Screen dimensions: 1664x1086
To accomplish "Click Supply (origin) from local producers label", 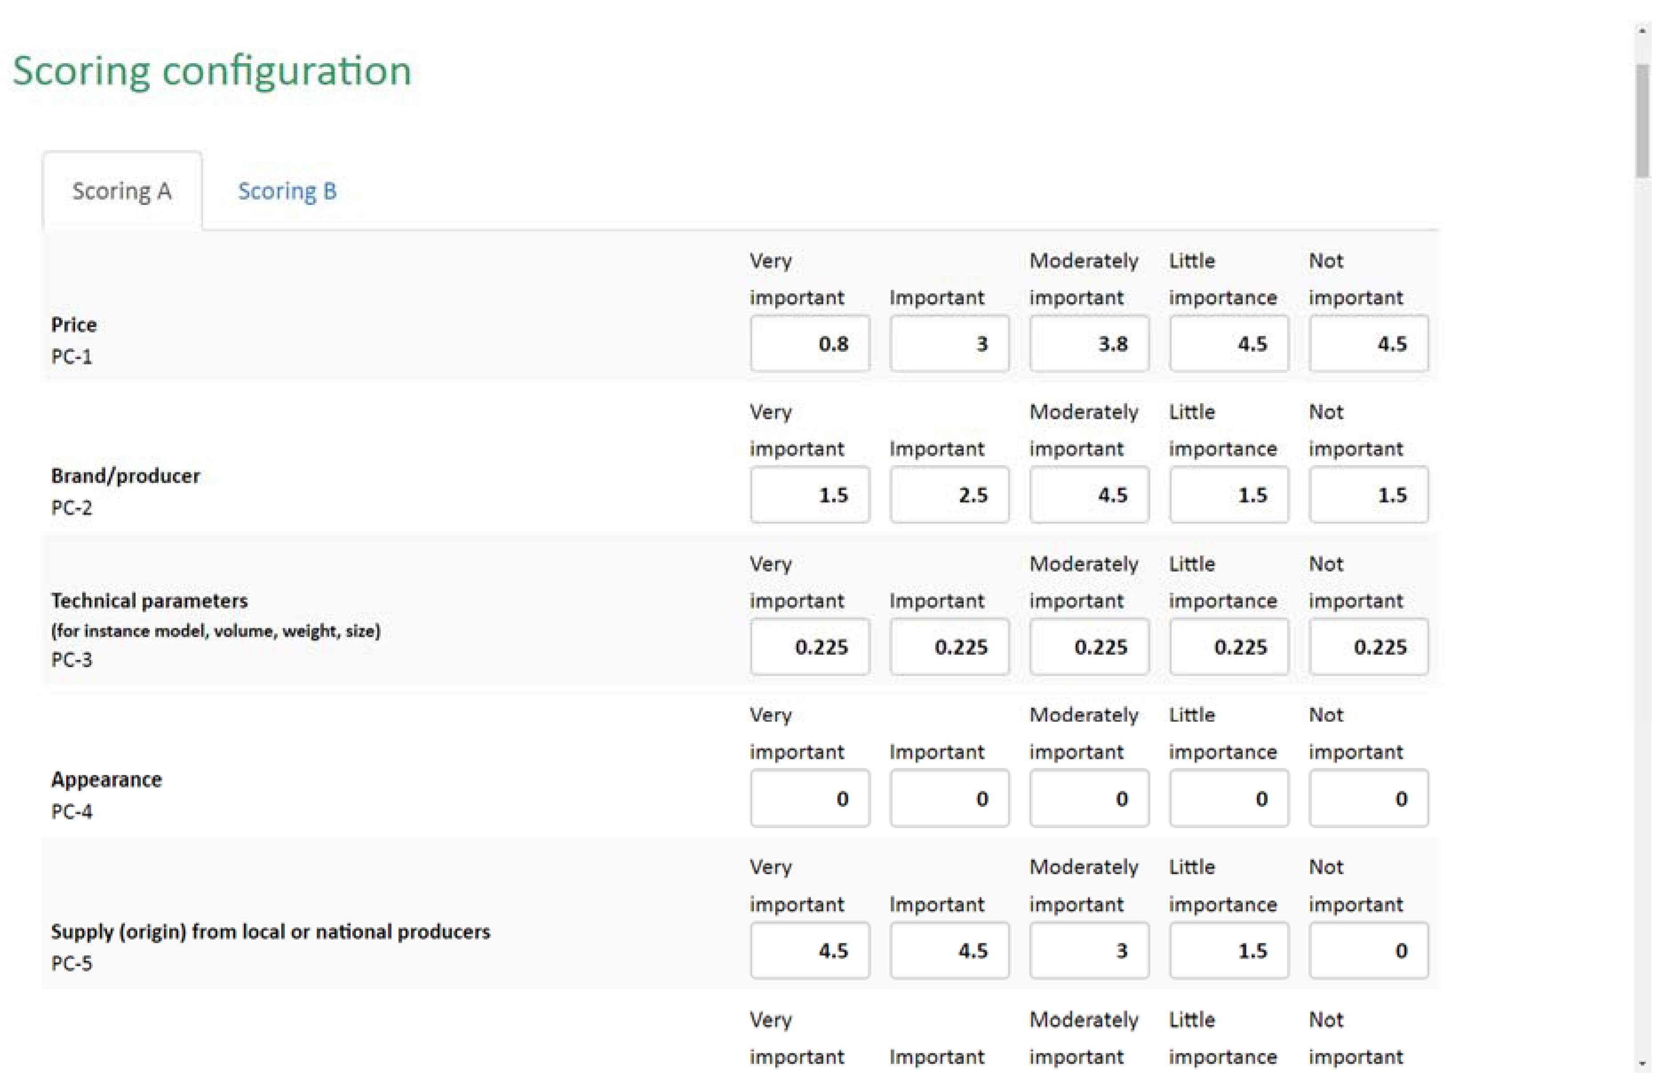I will coord(271,932).
